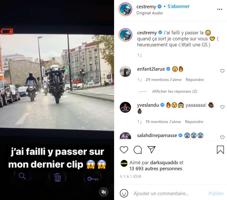Click Publier to post comment
227x200 pixels.
point(216,193)
